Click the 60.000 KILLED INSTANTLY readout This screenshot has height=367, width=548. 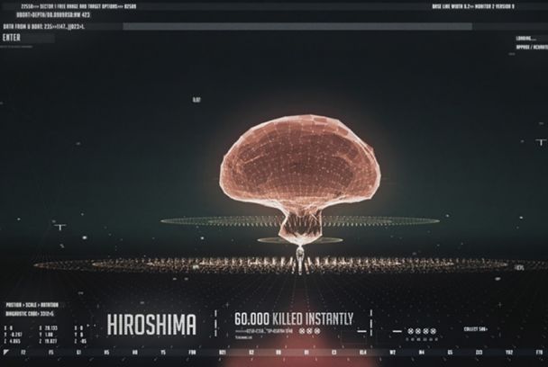click(293, 318)
